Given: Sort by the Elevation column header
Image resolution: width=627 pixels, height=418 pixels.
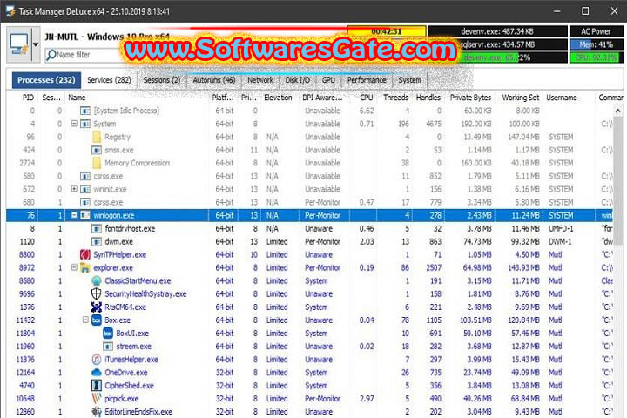Looking at the screenshot, I should (278, 98).
